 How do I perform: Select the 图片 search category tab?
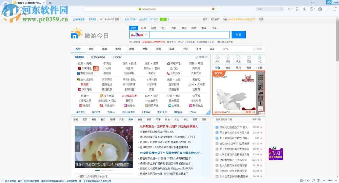pos(154,28)
